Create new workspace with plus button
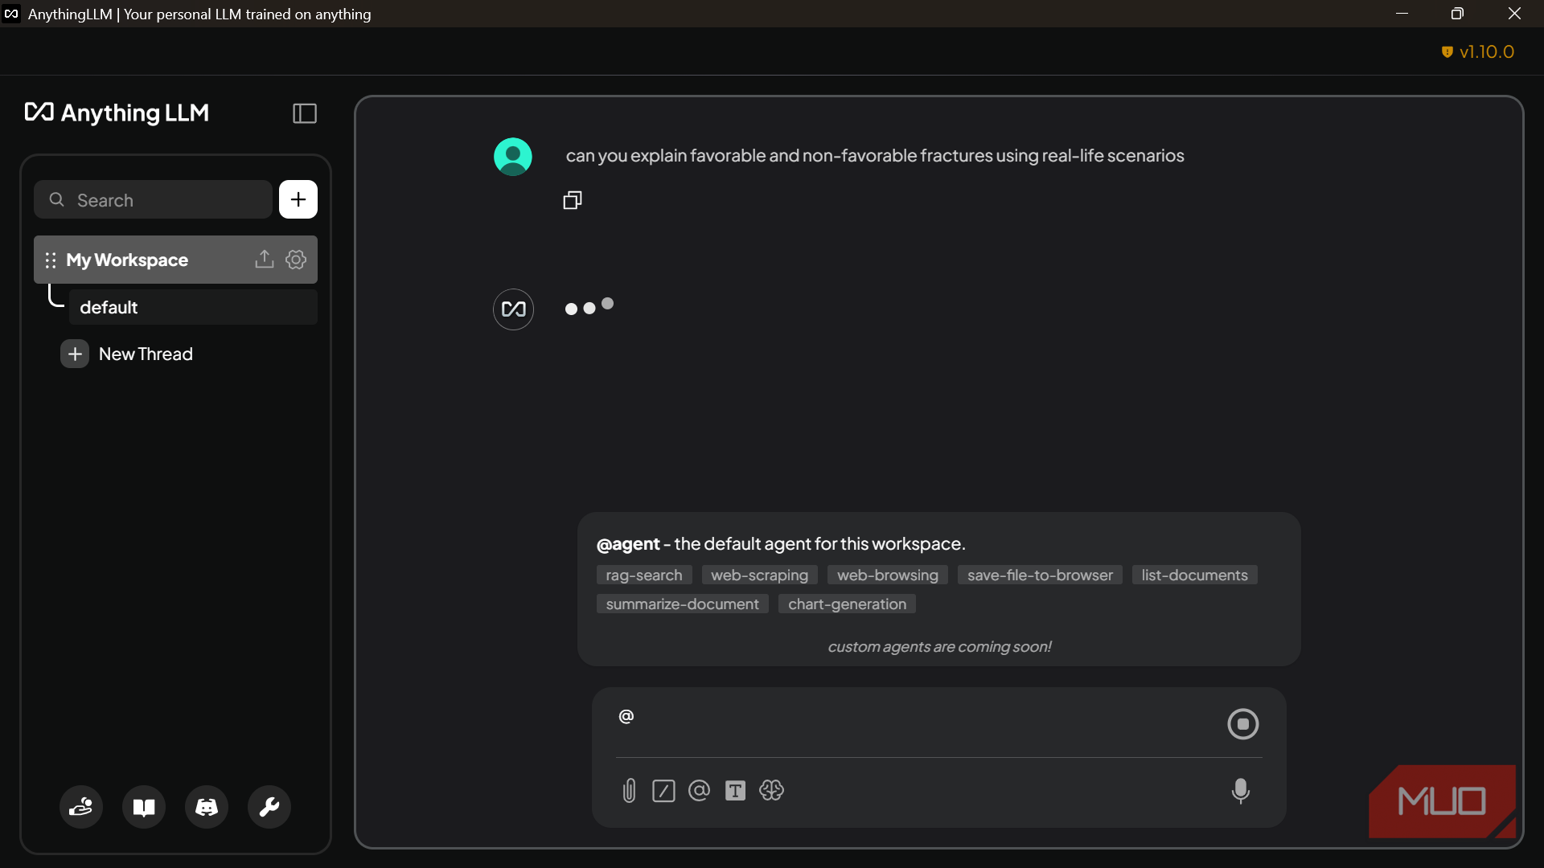Image resolution: width=1544 pixels, height=868 pixels. pyautogui.click(x=298, y=199)
